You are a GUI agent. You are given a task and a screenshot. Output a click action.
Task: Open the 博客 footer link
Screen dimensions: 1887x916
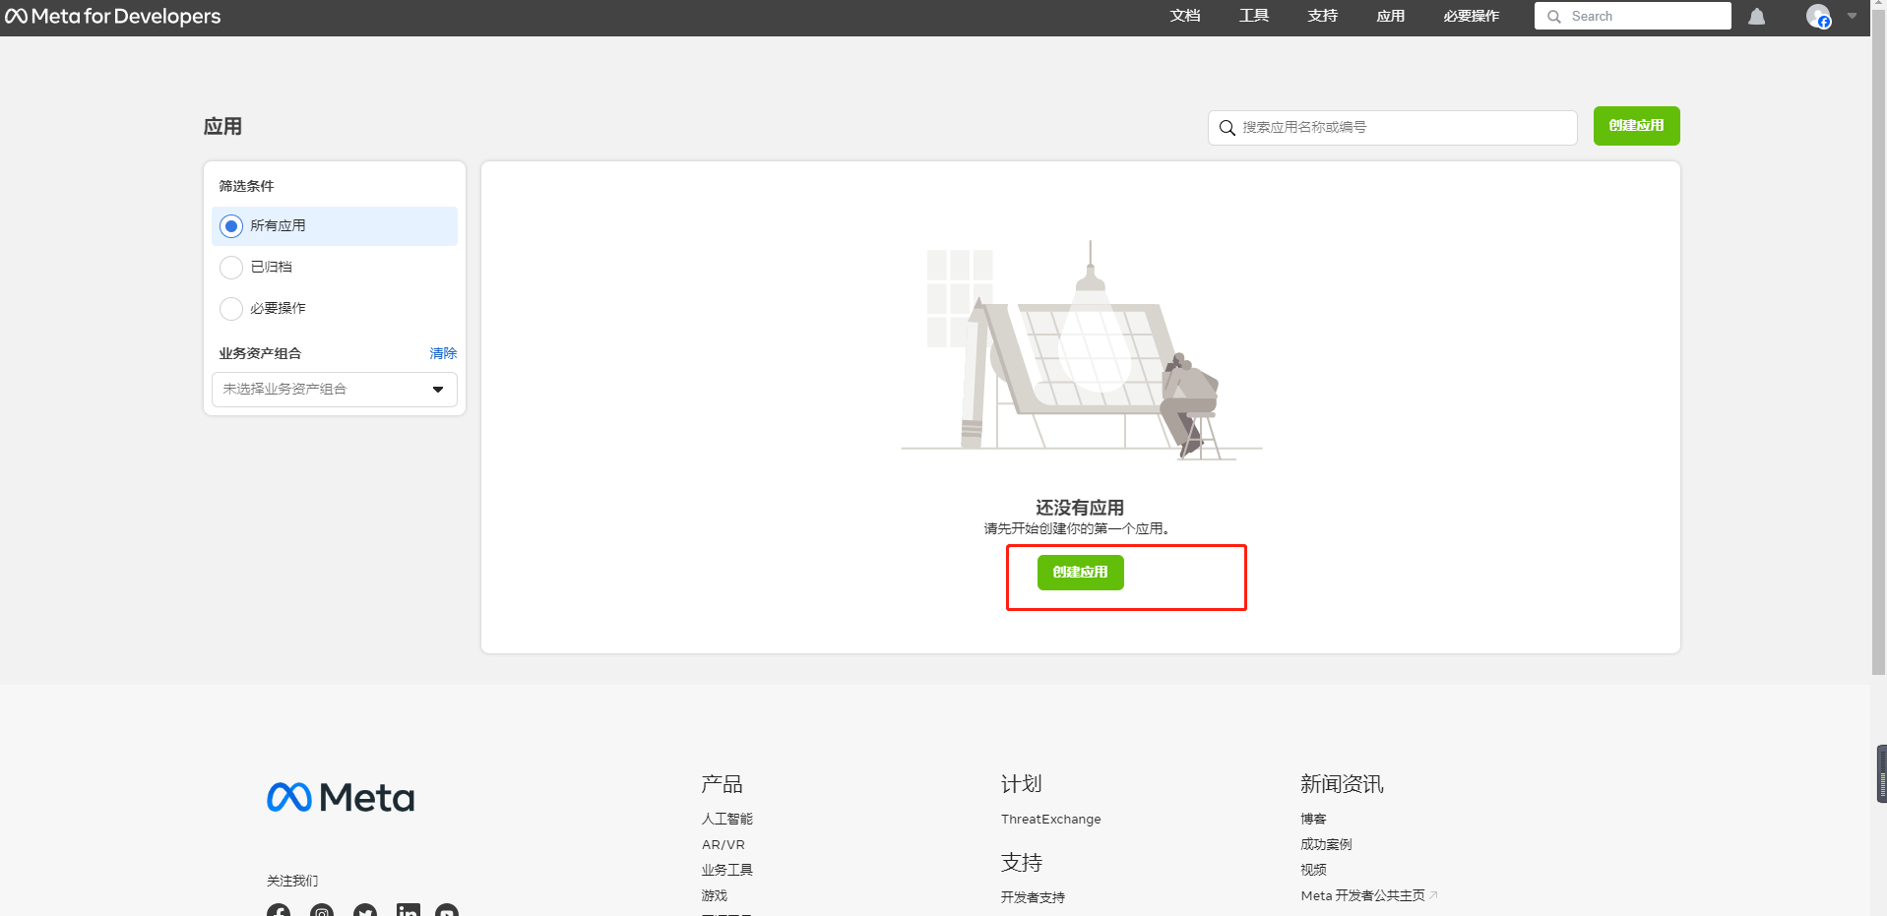click(1313, 819)
